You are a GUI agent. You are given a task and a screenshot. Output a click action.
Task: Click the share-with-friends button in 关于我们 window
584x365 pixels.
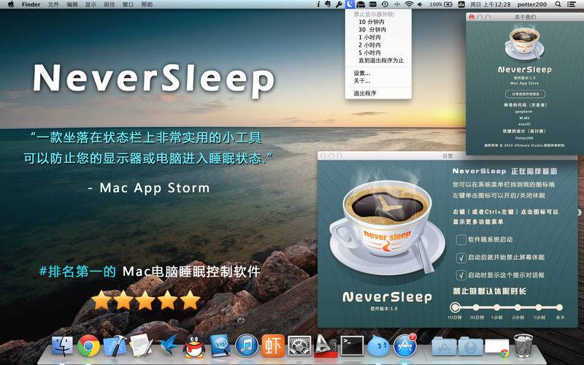click(525, 94)
